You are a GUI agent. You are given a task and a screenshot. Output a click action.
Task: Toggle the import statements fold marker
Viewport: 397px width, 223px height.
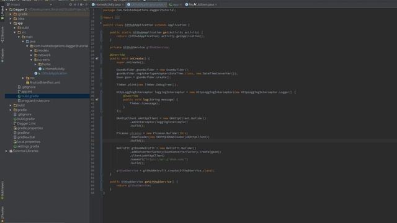(x=101, y=17)
